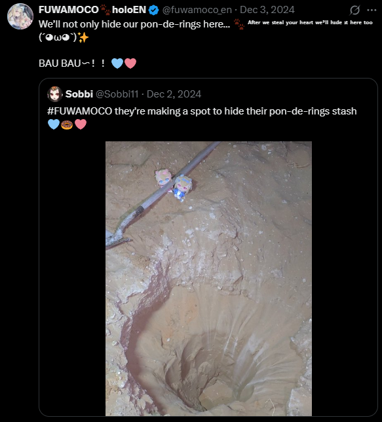
Task: Click the Sobbi display name
Action: click(79, 94)
